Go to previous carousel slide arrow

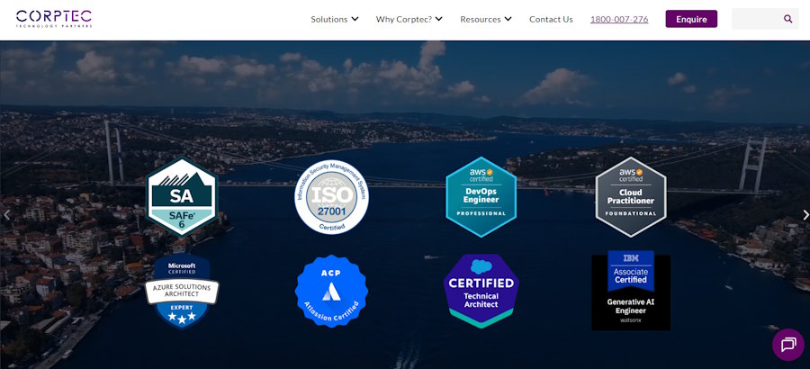6,214
